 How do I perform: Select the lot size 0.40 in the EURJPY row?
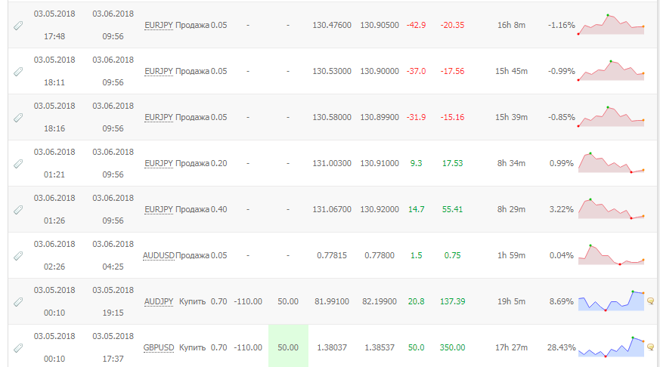(219, 209)
